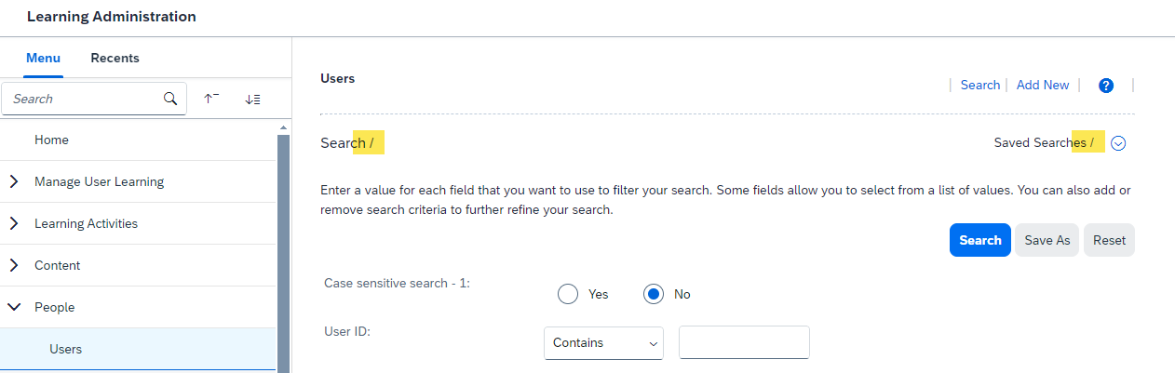
Task: Switch to the Menu tab
Action: 43,58
